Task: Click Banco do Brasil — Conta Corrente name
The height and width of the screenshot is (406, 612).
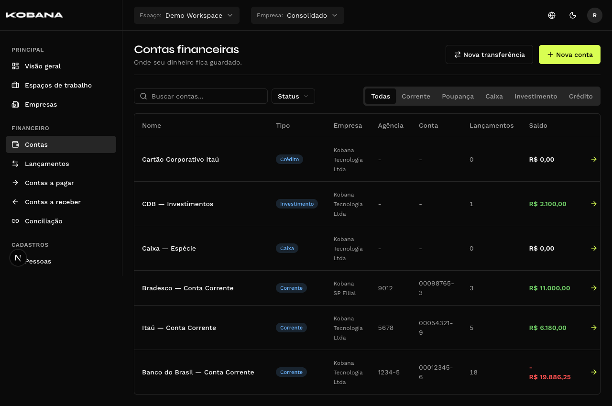Action: [198, 372]
